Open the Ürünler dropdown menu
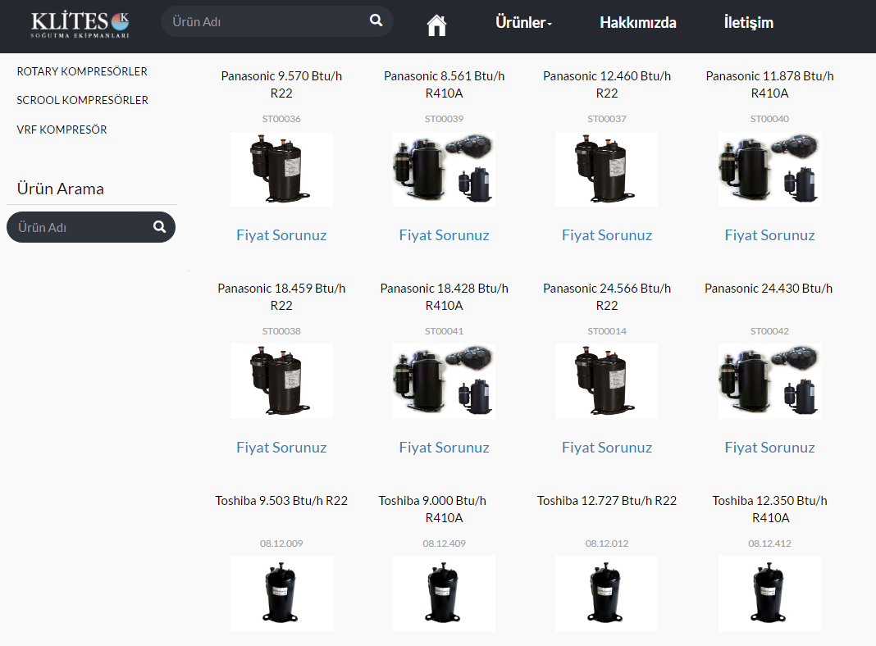Image resolution: width=876 pixels, height=646 pixels. pyautogui.click(x=523, y=22)
